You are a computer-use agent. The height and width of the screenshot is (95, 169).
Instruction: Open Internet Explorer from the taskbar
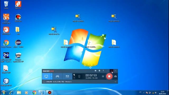pyautogui.click(x=11, y=93)
